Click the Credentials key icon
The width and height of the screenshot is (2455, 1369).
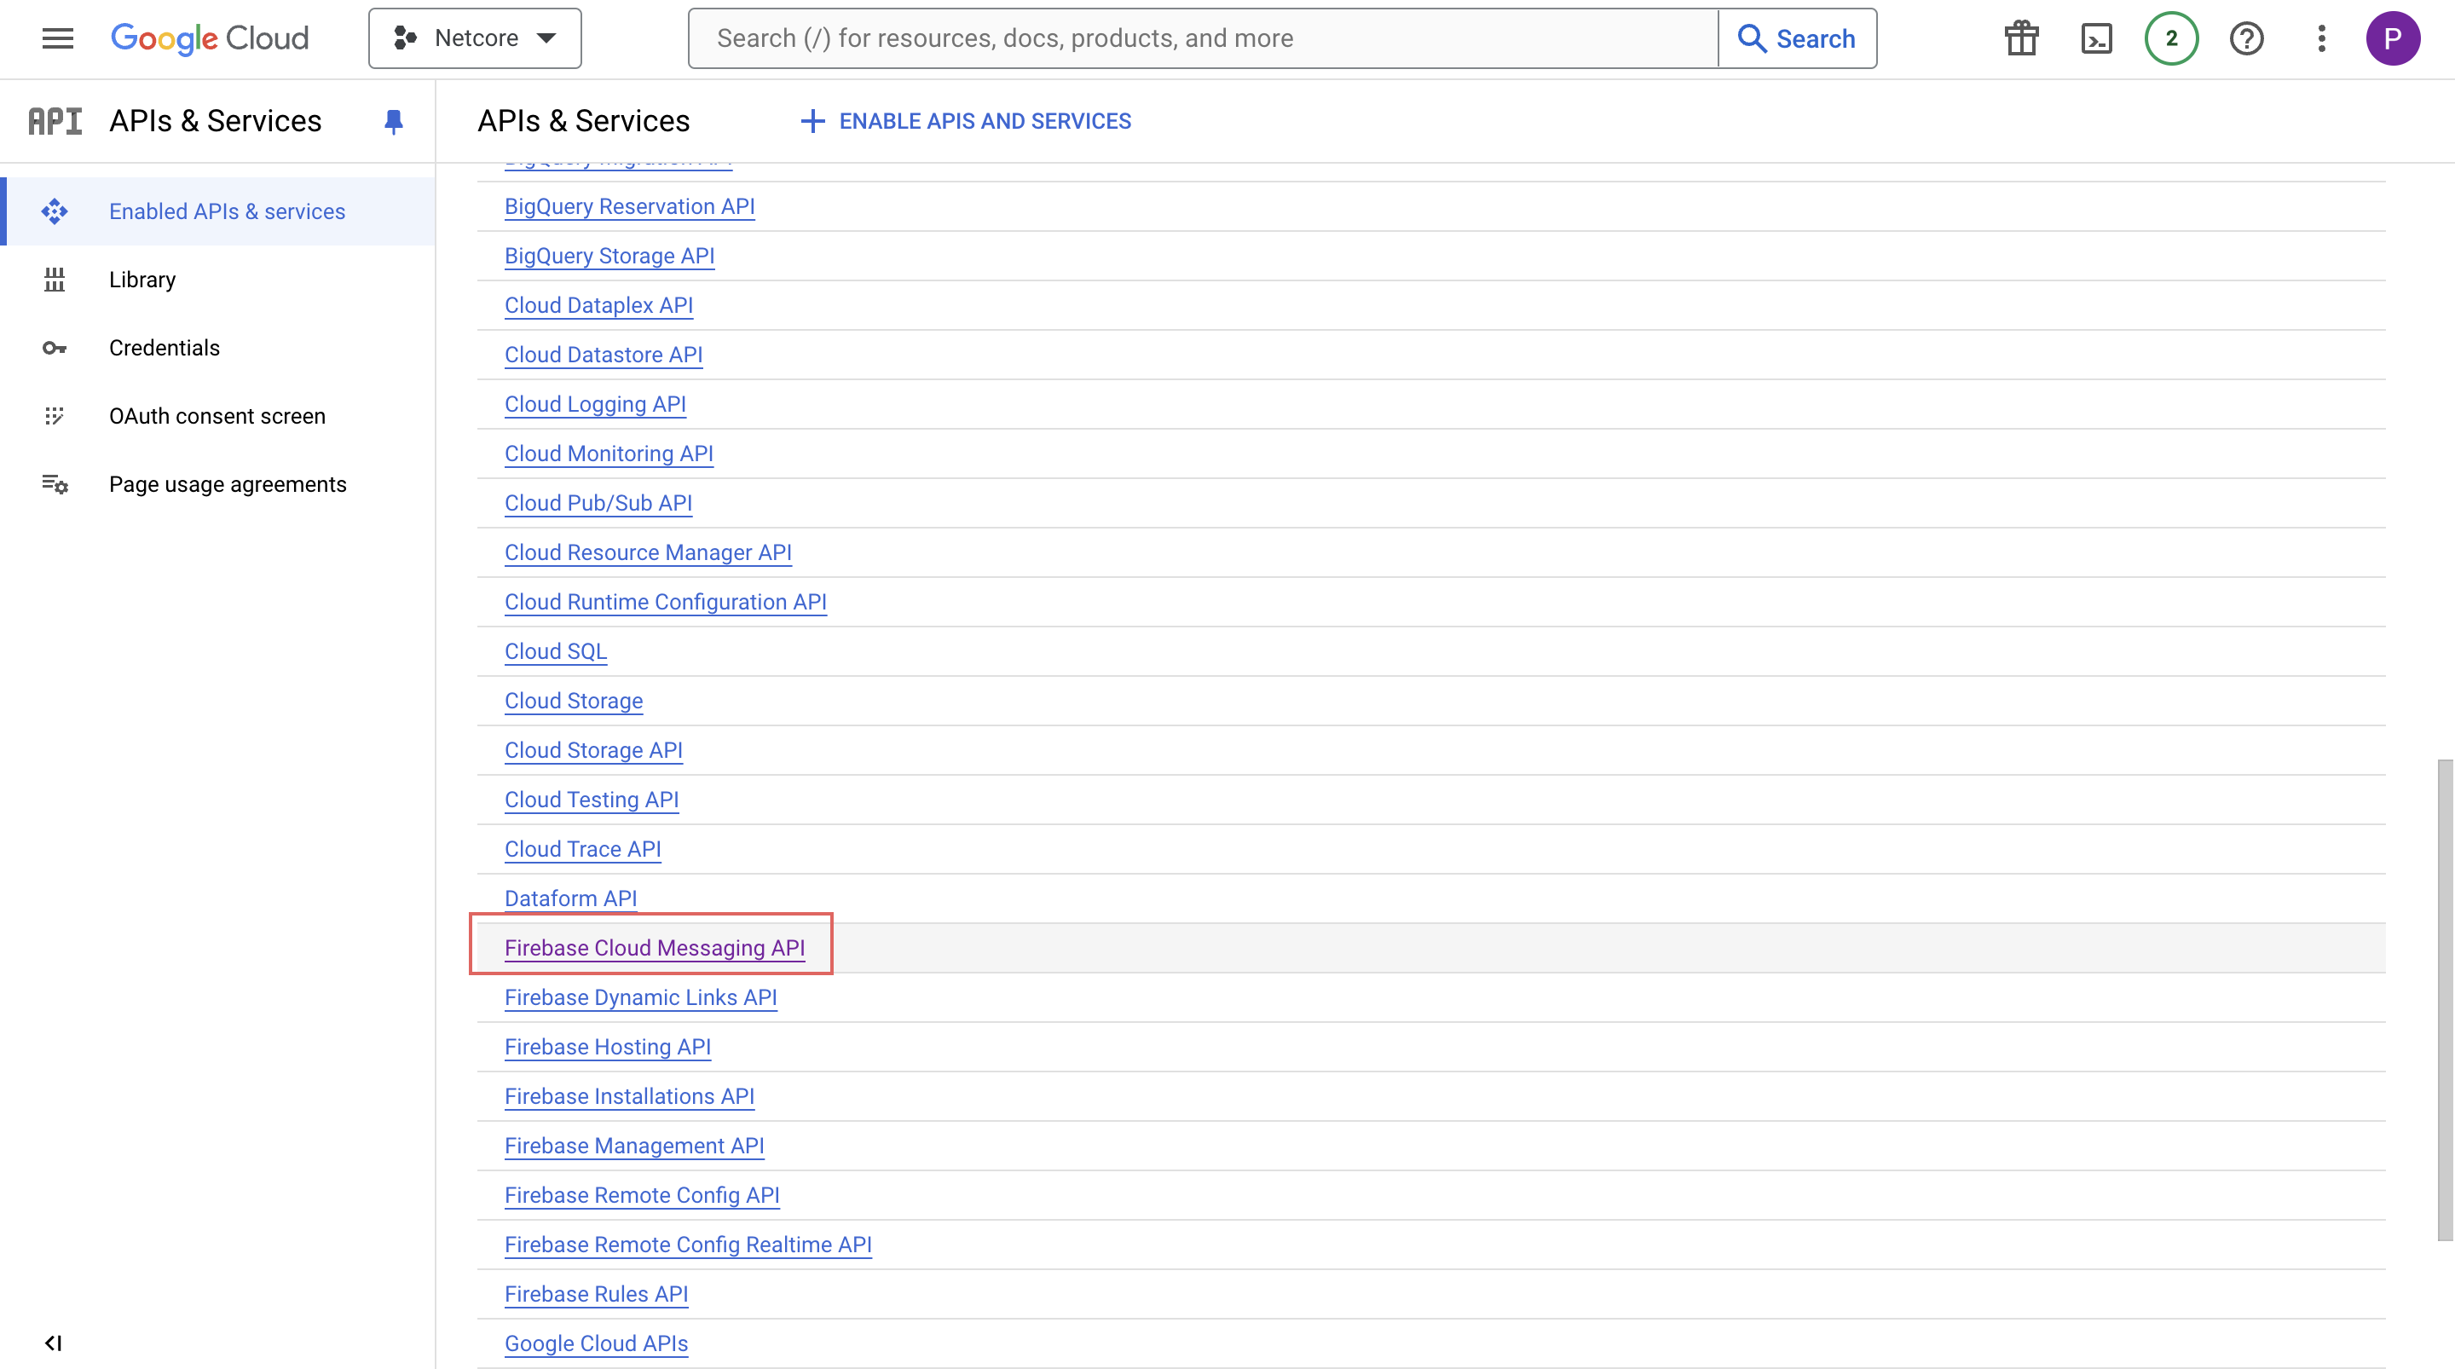pyautogui.click(x=55, y=348)
